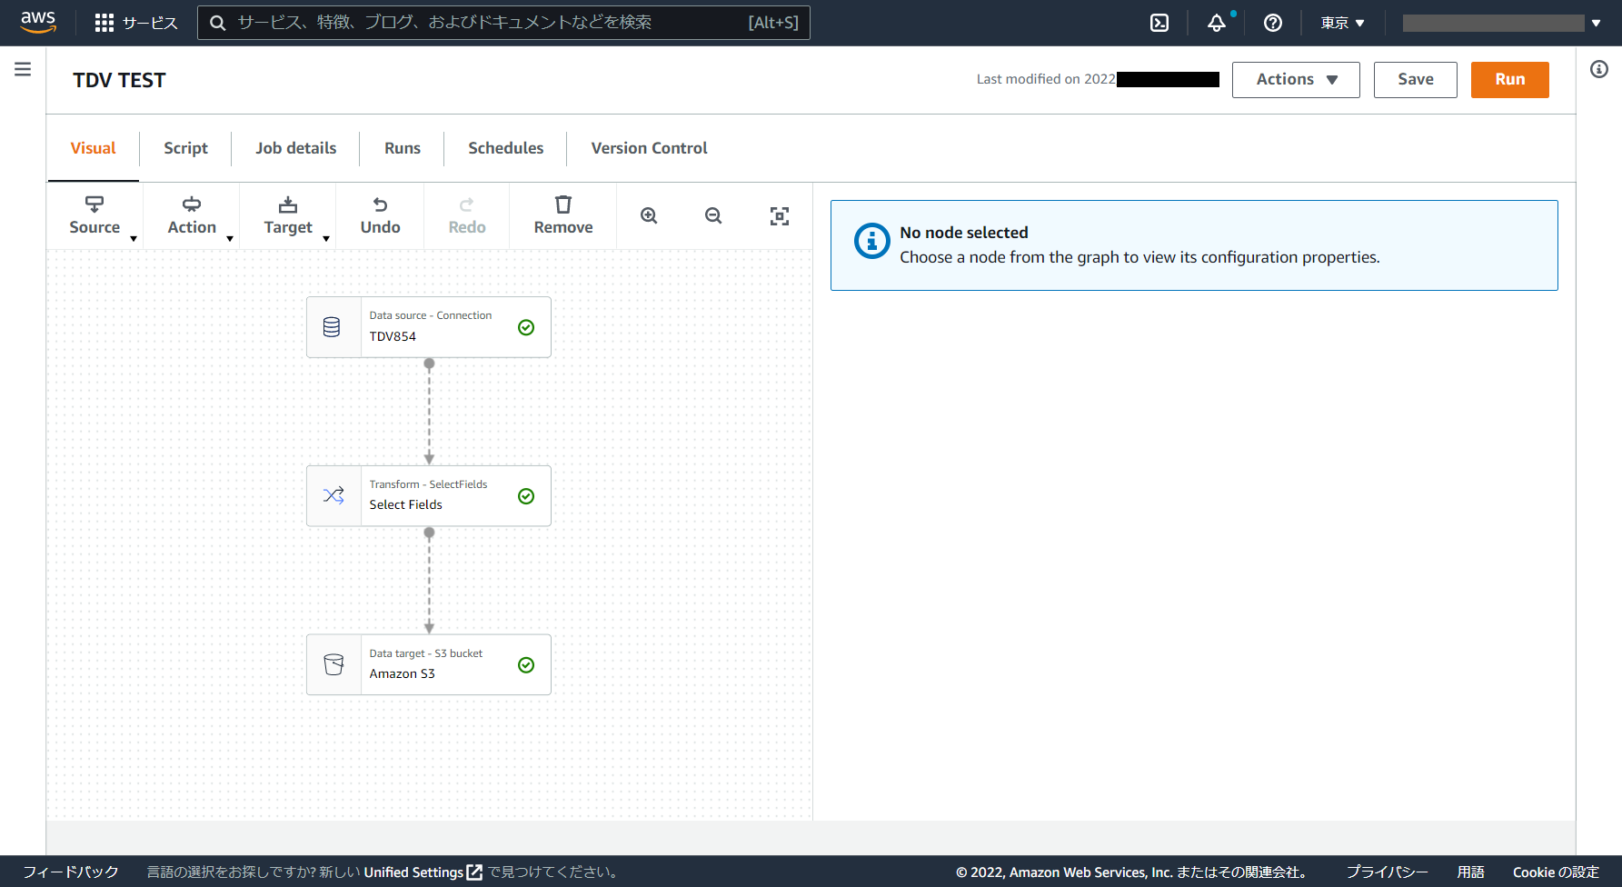Viewport: 1622px width, 887px height.
Task: Open the privacy link in footer
Action: coord(1387,872)
